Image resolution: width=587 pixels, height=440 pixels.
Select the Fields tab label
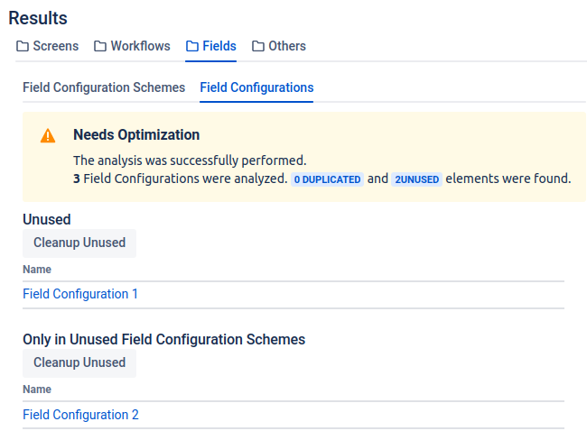tap(219, 46)
